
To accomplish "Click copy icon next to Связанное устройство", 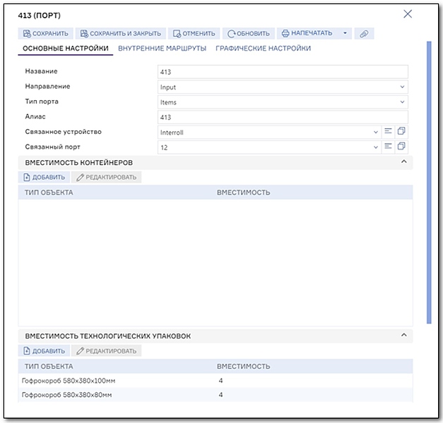I will click(401, 131).
